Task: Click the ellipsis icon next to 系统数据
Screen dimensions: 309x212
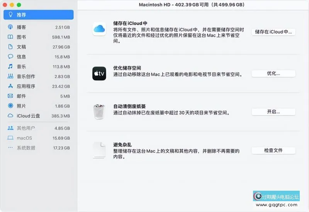Action: (x=10, y=147)
